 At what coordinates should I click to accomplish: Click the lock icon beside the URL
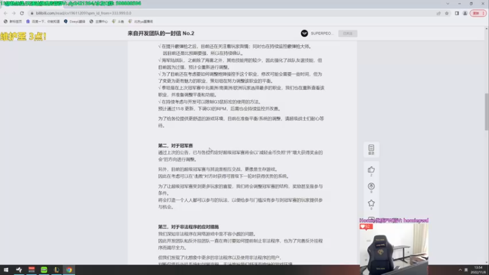pyautogui.click(x=32, y=13)
